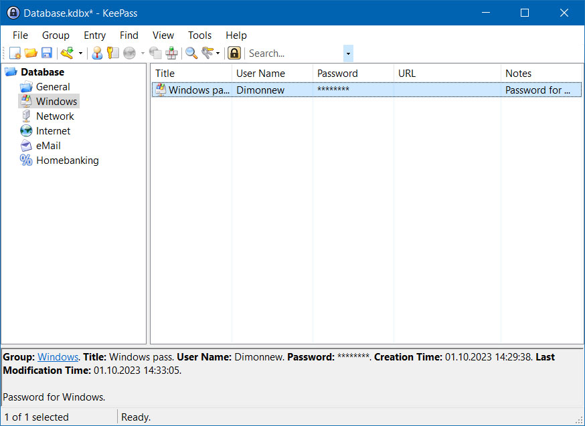
Task: Click the KeePass lock icon in title bar
Action: (x=13, y=13)
